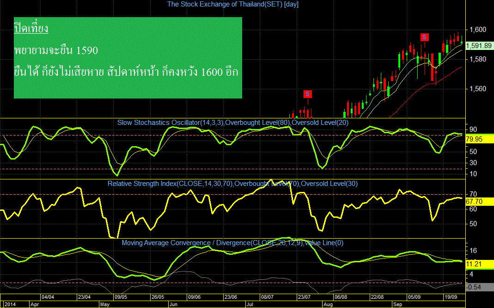
Task: Click the 23/04 date label
Action: pos(85,297)
